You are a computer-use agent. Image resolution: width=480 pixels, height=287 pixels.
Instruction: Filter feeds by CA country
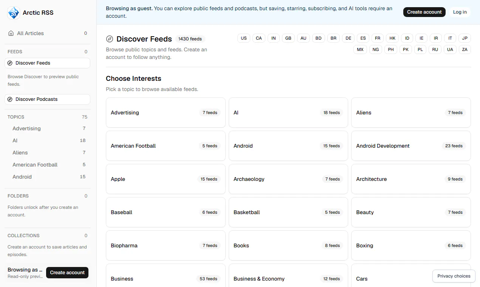pyautogui.click(x=259, y=38)
